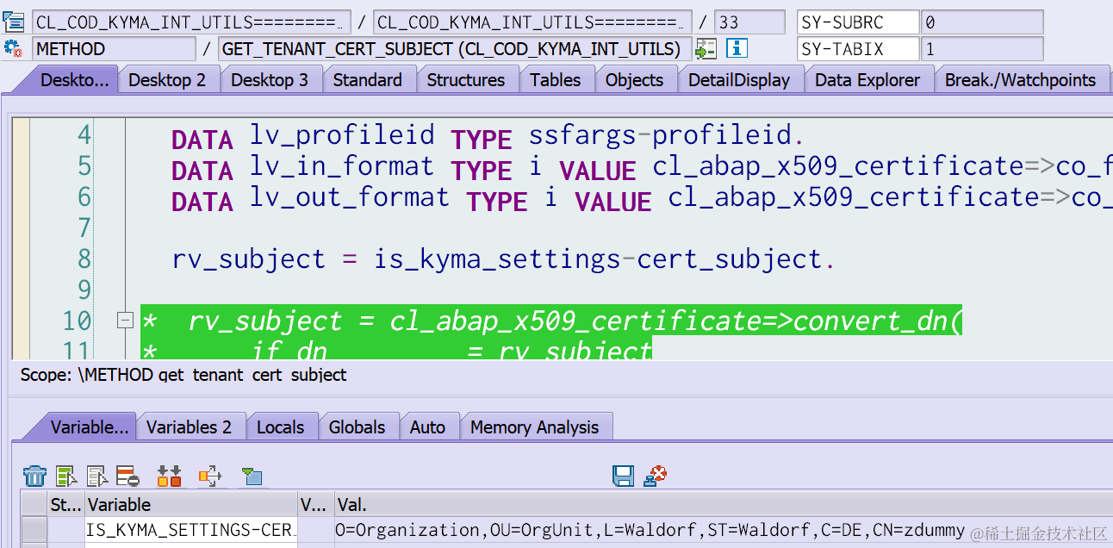Select the Locals tab
1113x548 pixels.
point(281,427)
